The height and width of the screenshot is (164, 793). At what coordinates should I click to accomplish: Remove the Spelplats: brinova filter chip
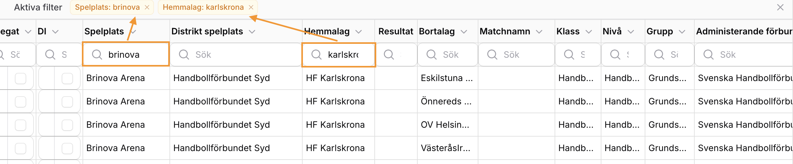pos(147,7)
